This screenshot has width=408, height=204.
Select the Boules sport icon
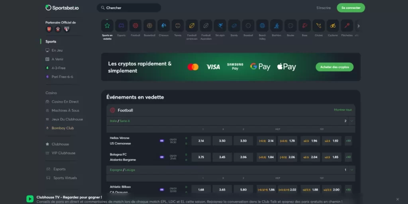(x=290, y=25)
